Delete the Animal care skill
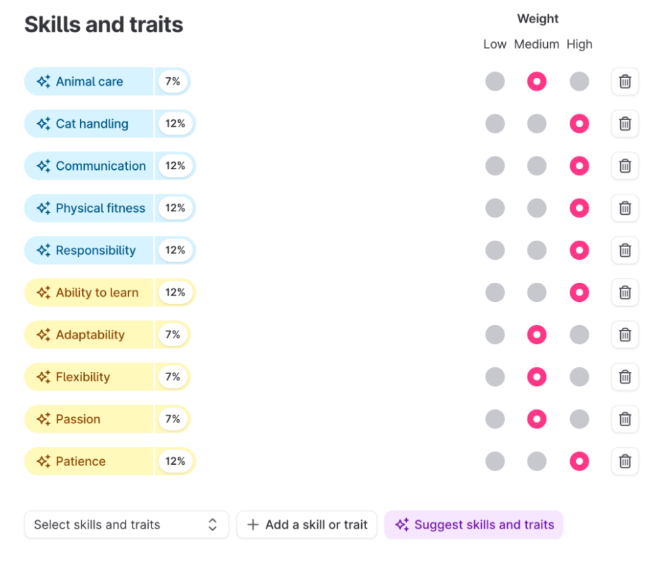Image resolution: width=672 pixels, height=563 pixels. pos(624,81)
